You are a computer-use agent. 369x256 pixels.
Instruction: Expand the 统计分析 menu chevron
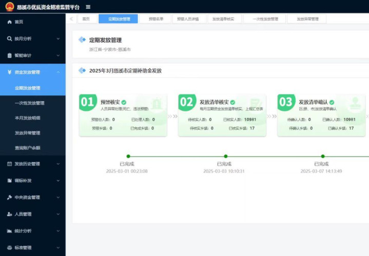[x=58, y=231]
